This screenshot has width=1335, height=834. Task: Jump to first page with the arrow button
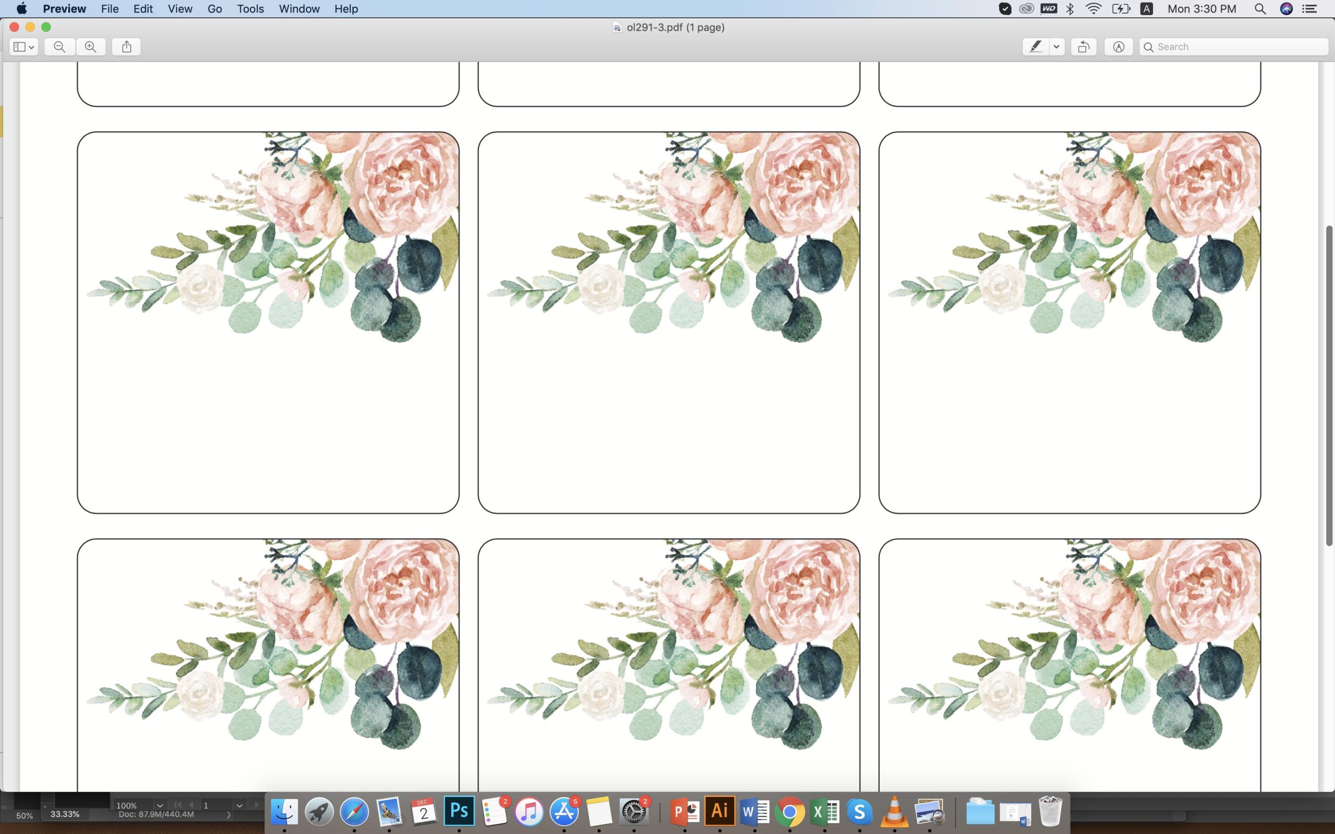pyautogui.click(x=178, y=805)
